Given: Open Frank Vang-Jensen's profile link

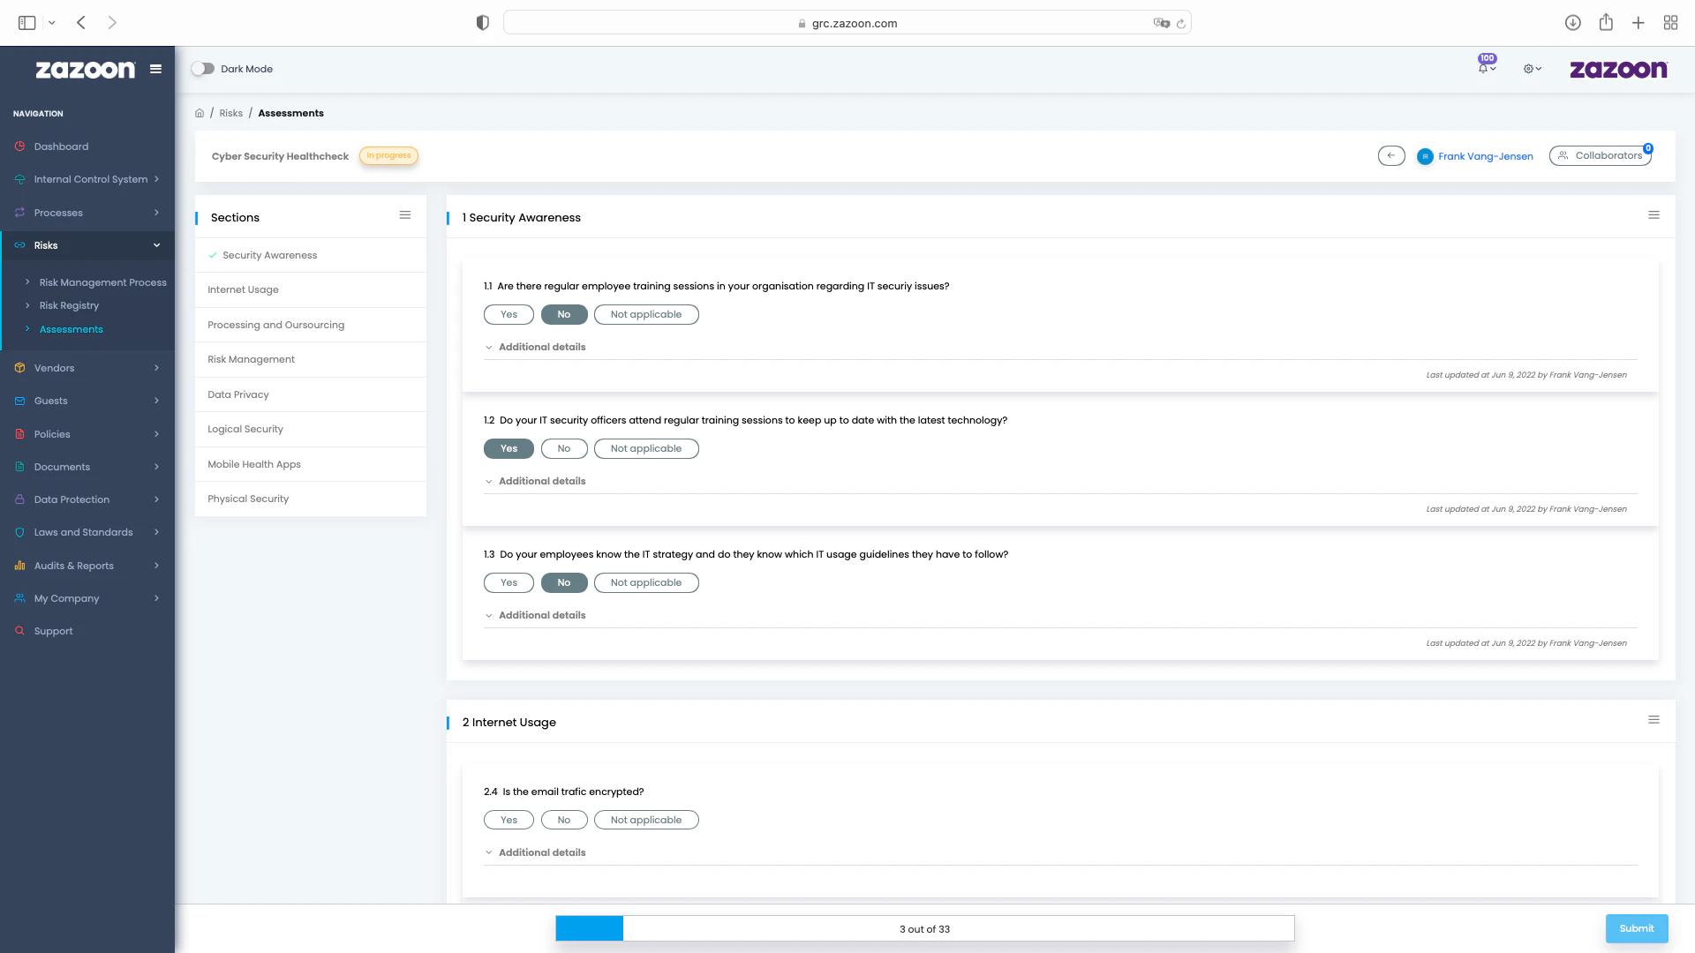Looking at the screenshot, I should [x=1485, y=155].
